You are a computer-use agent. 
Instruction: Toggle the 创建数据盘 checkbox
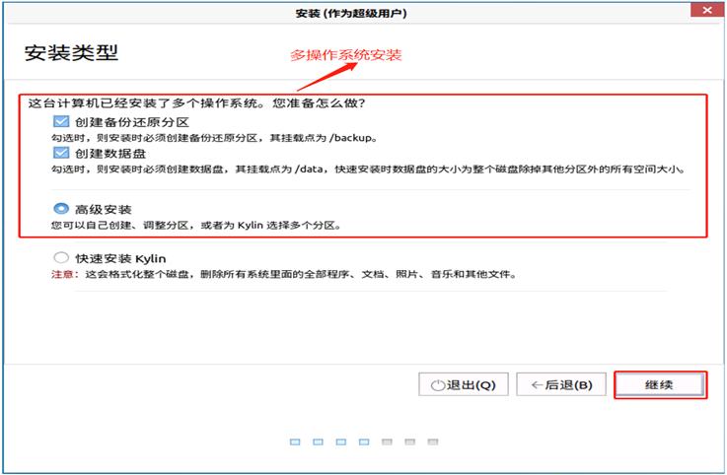(61, 153)
